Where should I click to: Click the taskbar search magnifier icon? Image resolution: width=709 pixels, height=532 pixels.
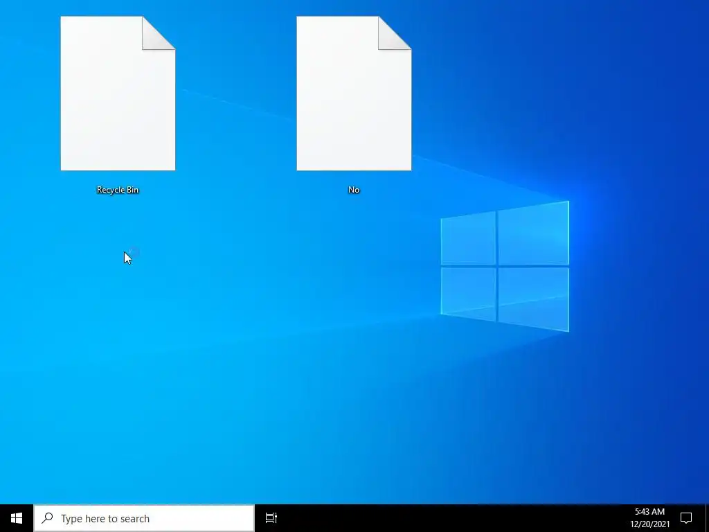coord(47,517)
